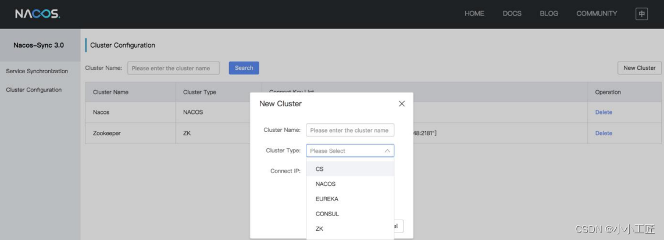
Task: Click the Nacos cluster name cell
Action: tap(130, 112)
